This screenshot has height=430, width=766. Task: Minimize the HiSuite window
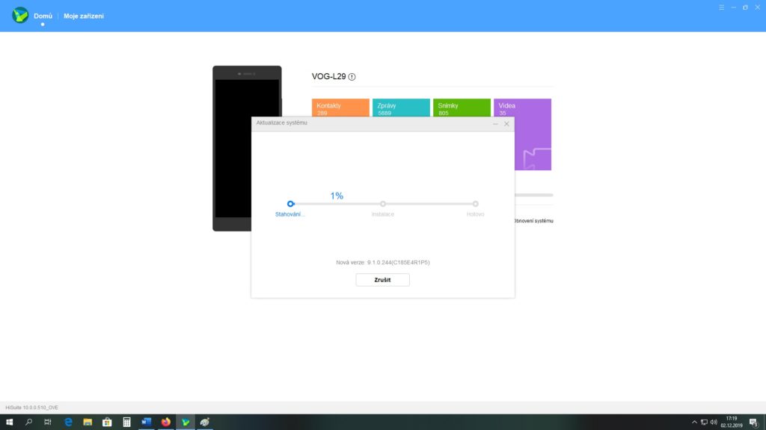(x=734, y=7)
